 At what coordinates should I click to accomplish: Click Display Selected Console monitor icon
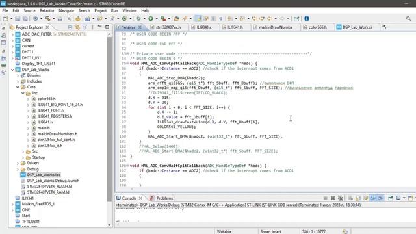click(x=398, y=198)
